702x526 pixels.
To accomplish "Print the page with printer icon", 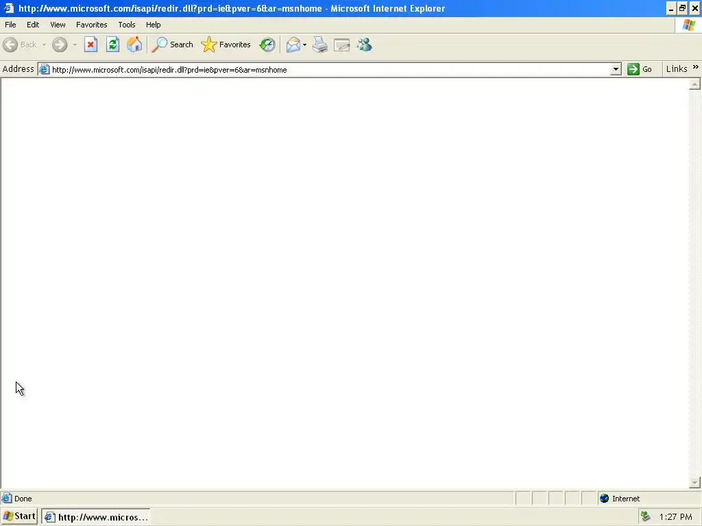I will coord(320,45).
